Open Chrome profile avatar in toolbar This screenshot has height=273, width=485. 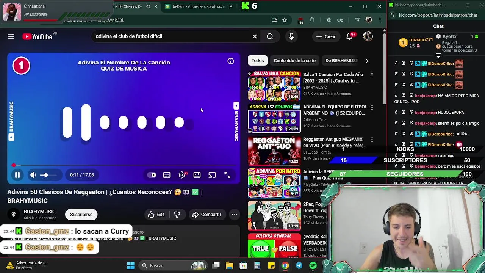coord(369,20)
